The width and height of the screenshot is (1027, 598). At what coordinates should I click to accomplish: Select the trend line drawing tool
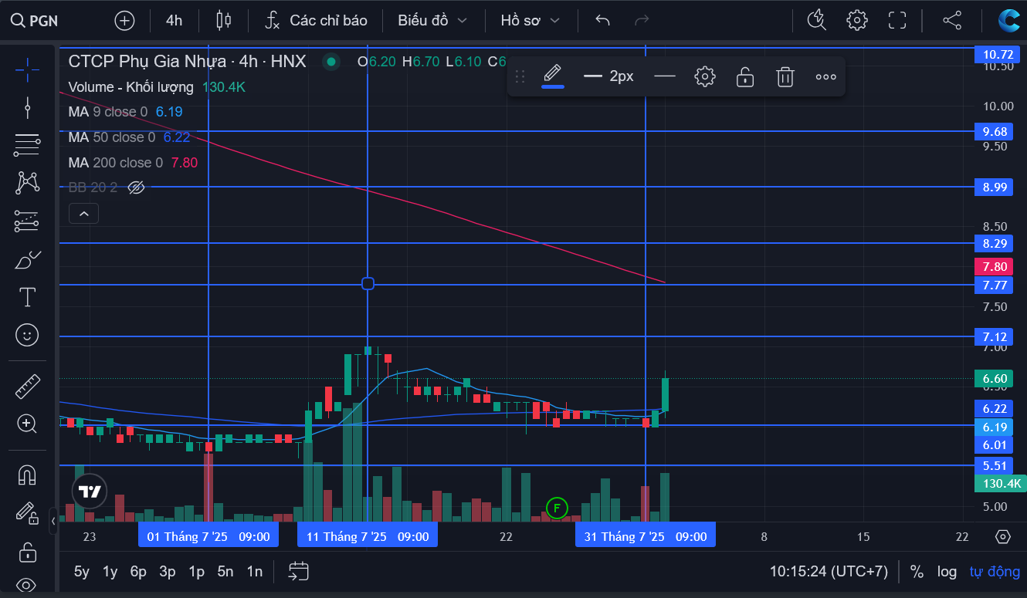[28, 106]
